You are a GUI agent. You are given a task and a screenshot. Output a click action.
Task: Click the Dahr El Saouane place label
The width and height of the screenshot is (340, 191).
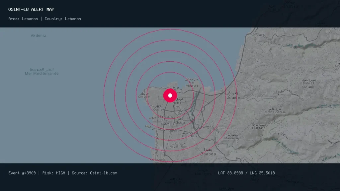point(308,85)
